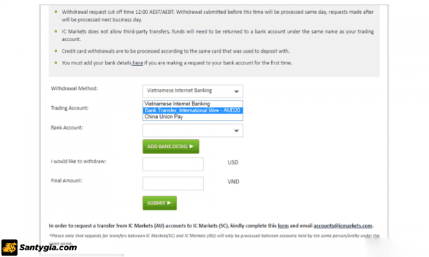
Task: Click the Trading Account label
Action: (x=69, y=108)
